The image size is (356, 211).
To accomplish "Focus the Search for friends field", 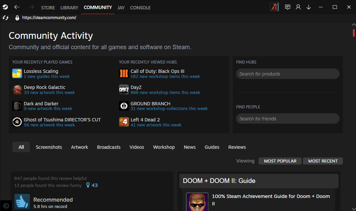I will (x=288, y=118).
